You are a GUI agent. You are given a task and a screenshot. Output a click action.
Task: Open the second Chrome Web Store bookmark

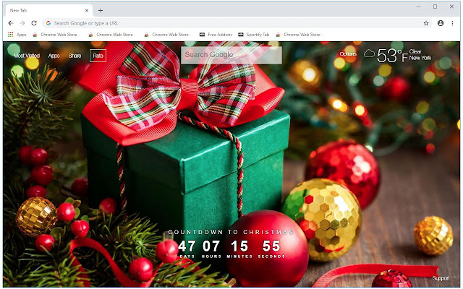pyautogui.click(x=112, y=35)
